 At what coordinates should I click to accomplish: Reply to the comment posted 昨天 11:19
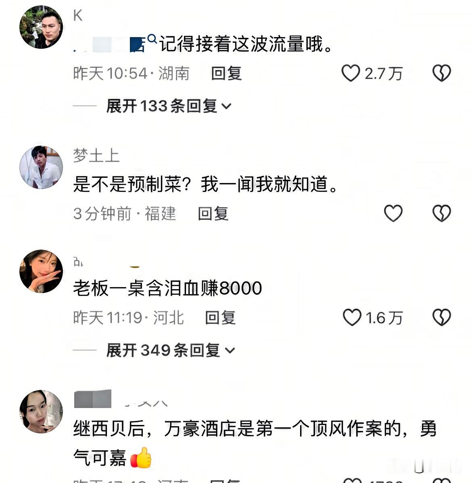[220, 318]
